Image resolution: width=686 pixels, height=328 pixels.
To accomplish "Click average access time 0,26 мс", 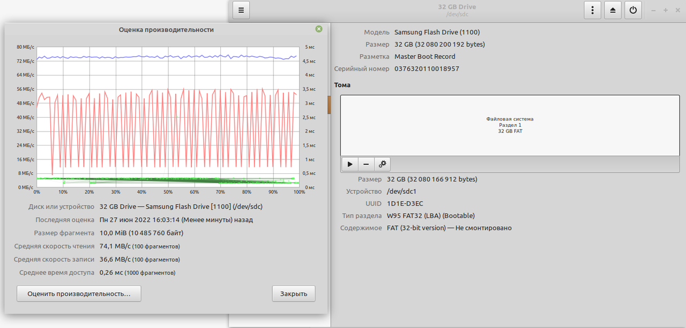I will pos(111,272).
